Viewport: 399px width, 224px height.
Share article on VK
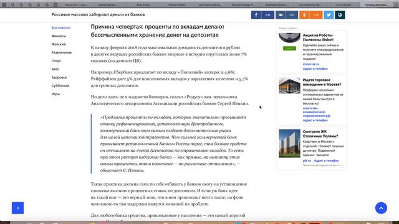(281, 15)
